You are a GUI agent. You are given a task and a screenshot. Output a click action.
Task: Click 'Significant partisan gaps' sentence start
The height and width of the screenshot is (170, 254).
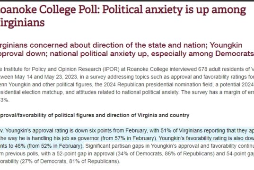click(117, 146)
